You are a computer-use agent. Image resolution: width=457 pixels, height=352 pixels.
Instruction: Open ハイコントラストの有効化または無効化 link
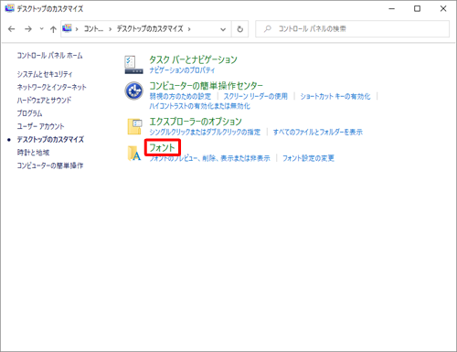[x=199, y=106]
